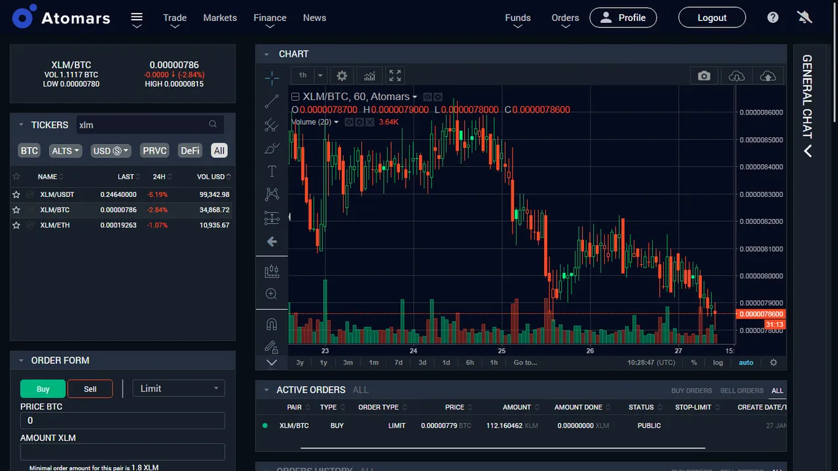Screen dimensions: 838x471
Task: Collapse the TICKERS panel
Action: [21, 125]
